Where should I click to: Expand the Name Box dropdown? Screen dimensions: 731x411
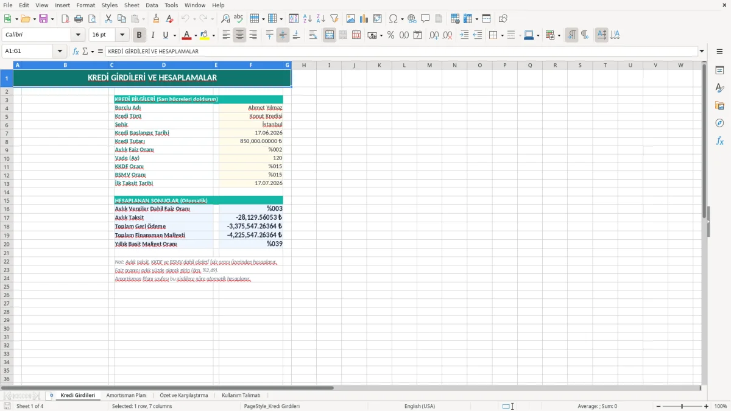60,52
